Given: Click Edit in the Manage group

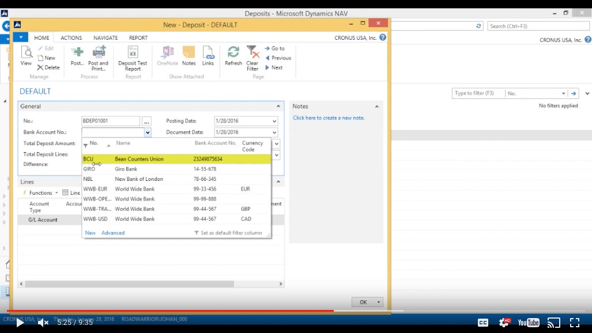Looking at the screenshot, I should 46,48.
